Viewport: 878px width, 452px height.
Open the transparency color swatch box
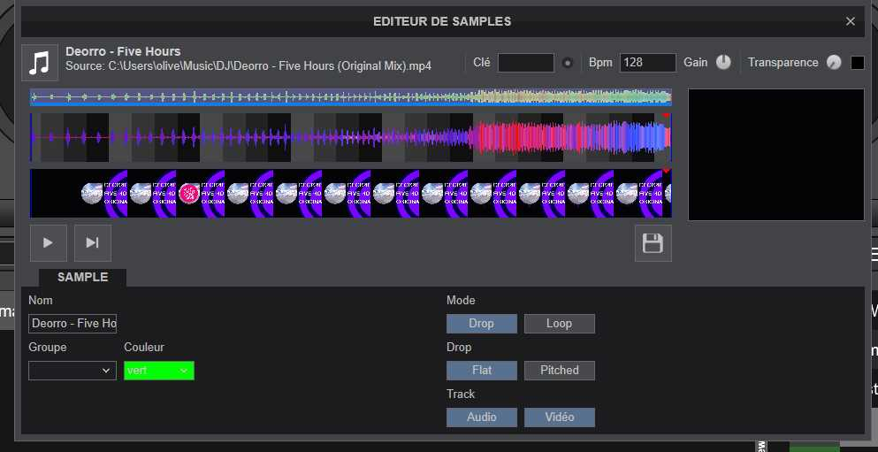pos(857,63)
